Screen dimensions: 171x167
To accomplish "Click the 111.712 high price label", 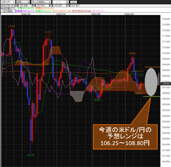I will point(48,32).
